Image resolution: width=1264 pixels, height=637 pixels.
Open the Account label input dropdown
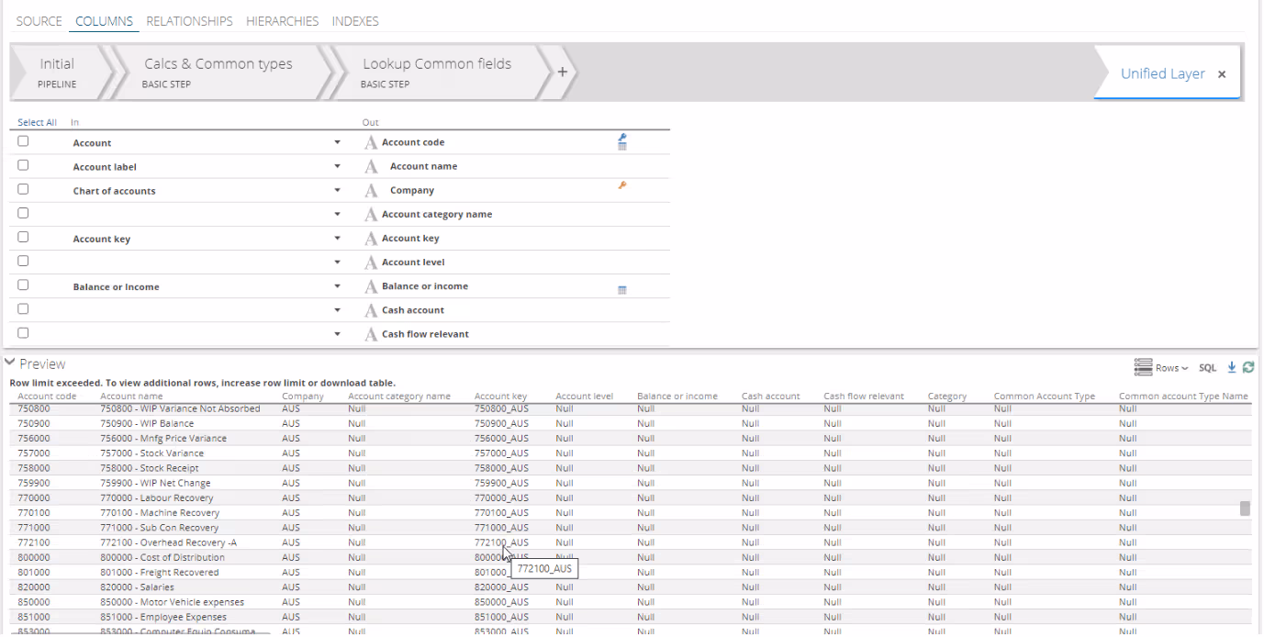coord(337,167)
